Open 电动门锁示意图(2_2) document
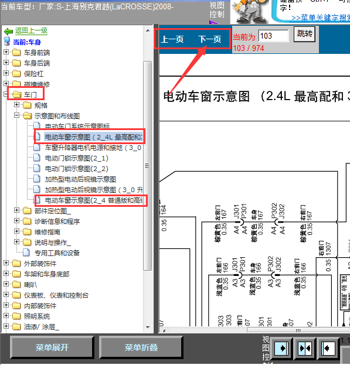The width and height of the screenshot is (350, 365). click(77, 169)
